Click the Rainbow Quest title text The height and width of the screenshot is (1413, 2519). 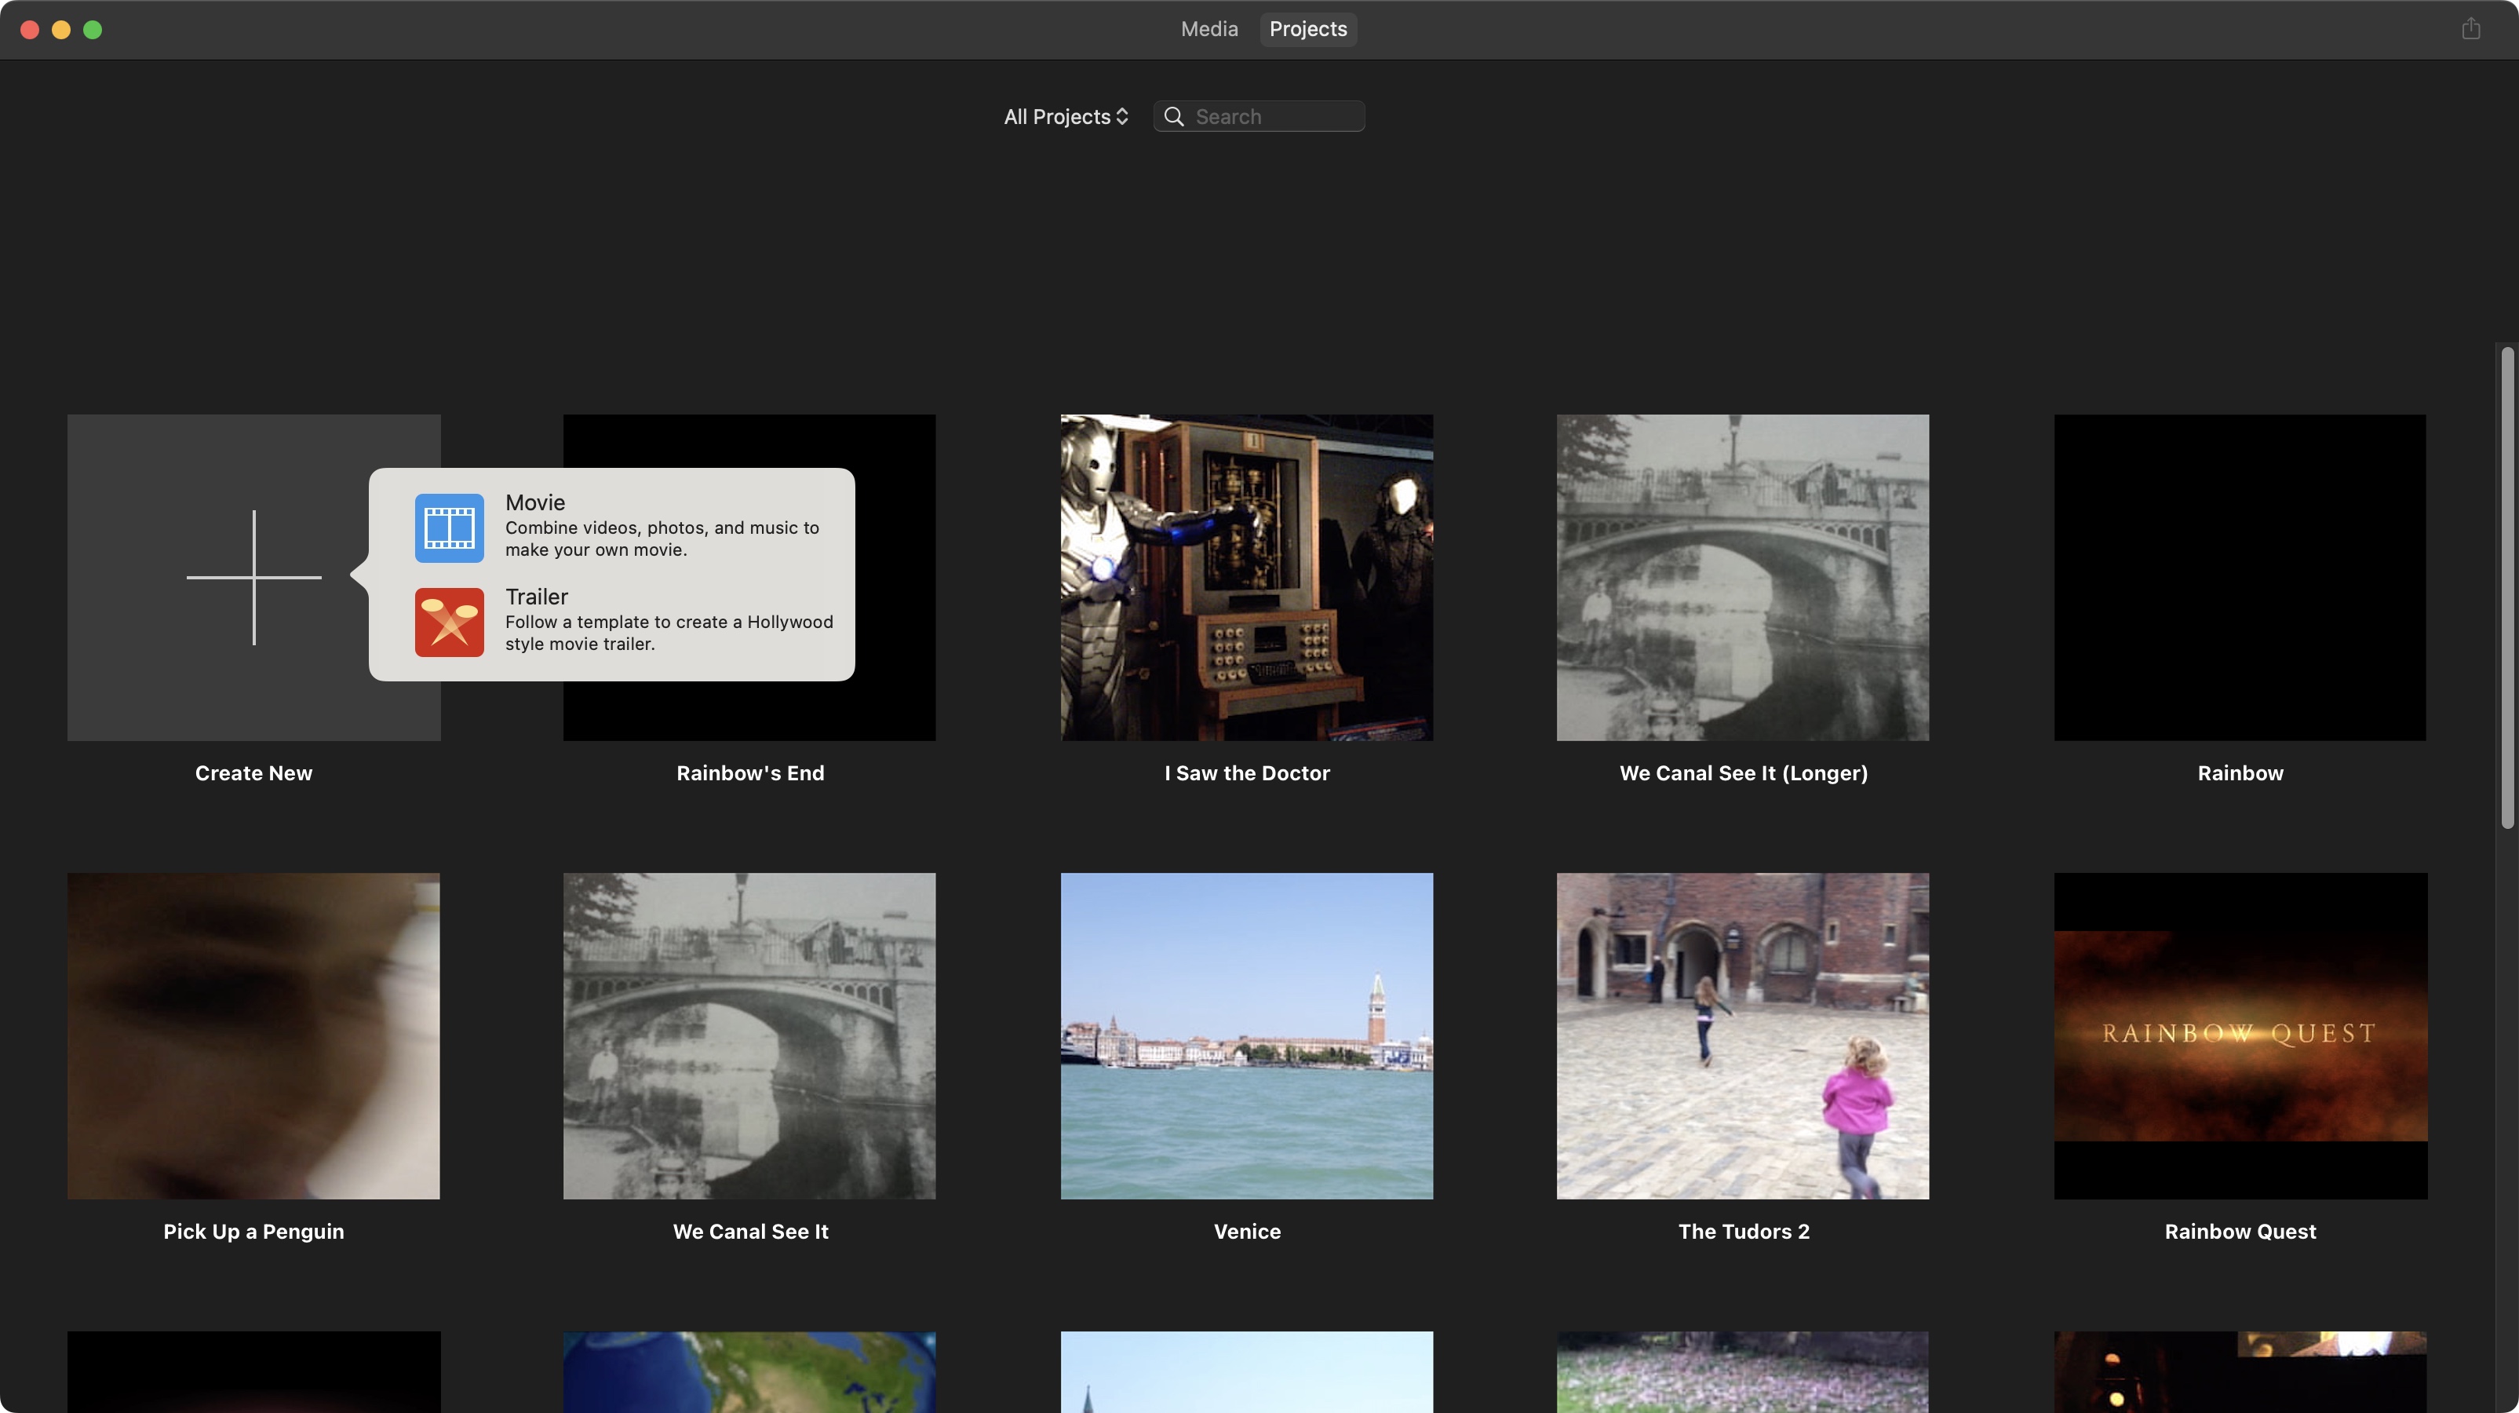pyautogui.click(x=2240, y=1231)
